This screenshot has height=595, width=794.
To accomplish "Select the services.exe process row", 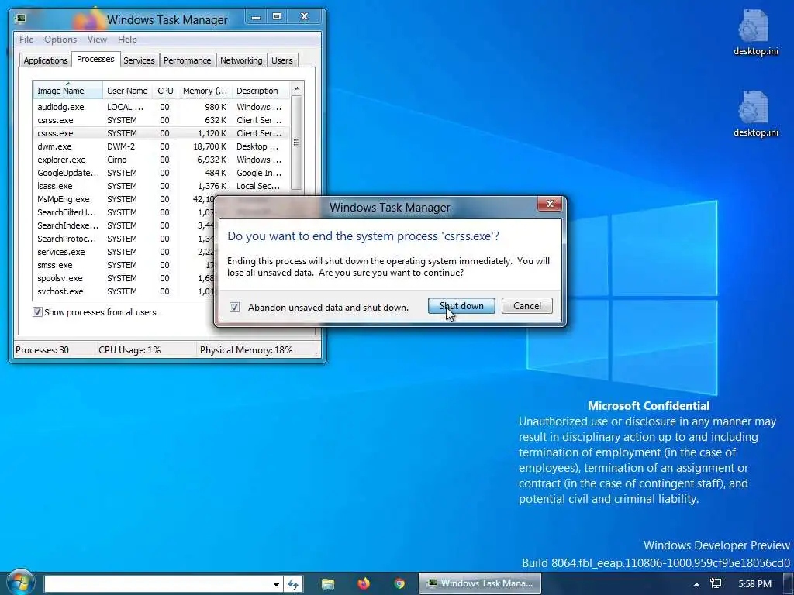I will click(x=124, y=252).
